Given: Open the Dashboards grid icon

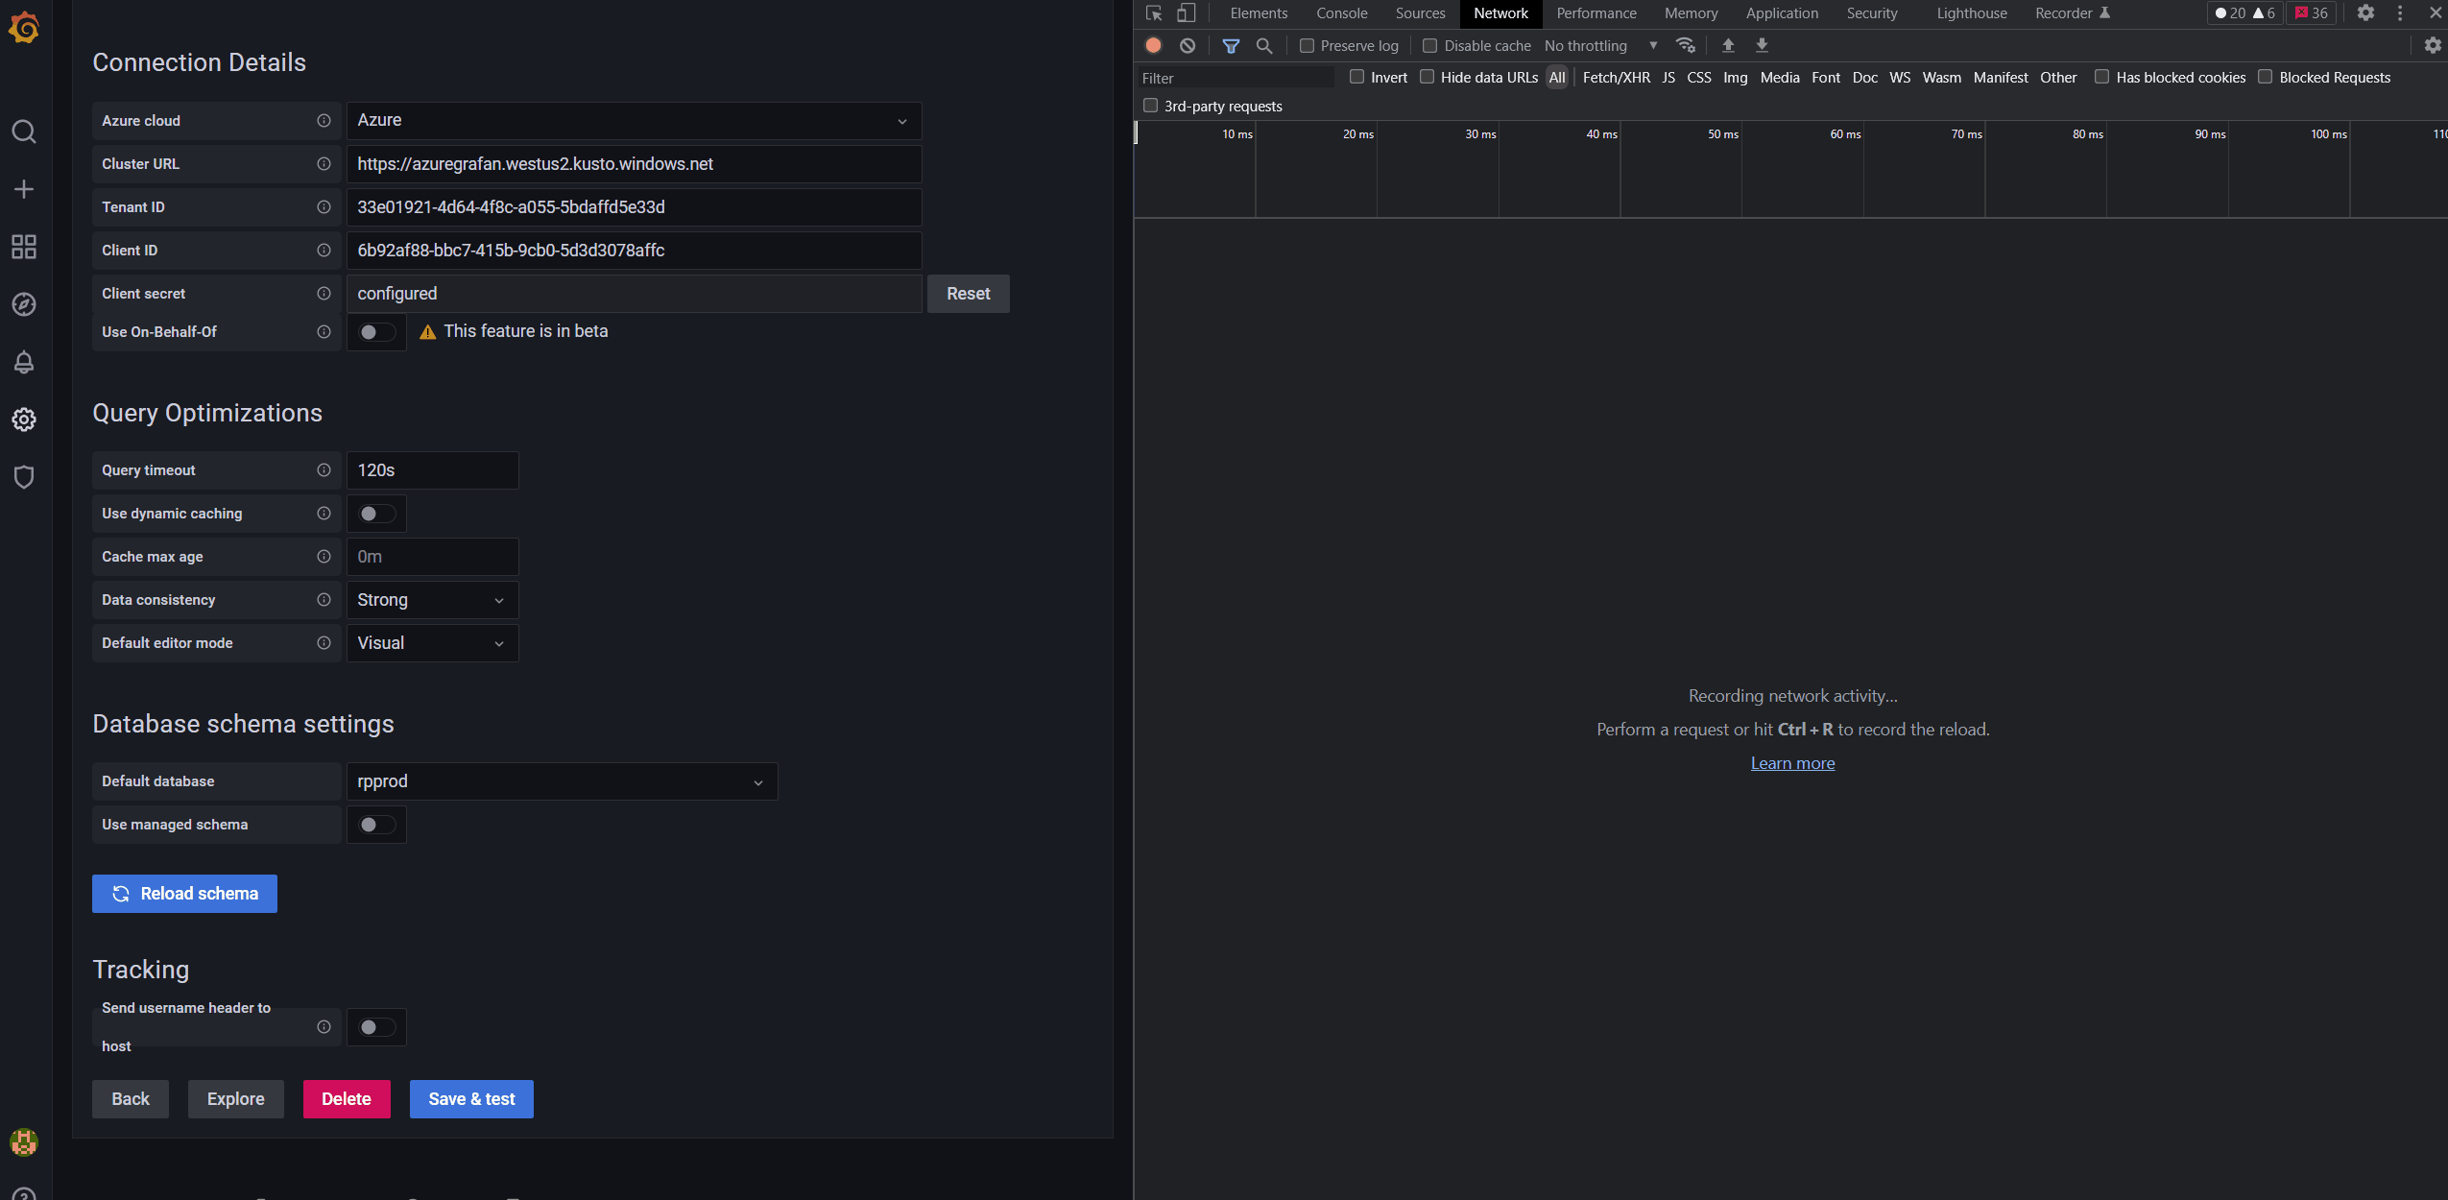Looking at the screenshot, I should pyautogui.click(x=24, y=247).
